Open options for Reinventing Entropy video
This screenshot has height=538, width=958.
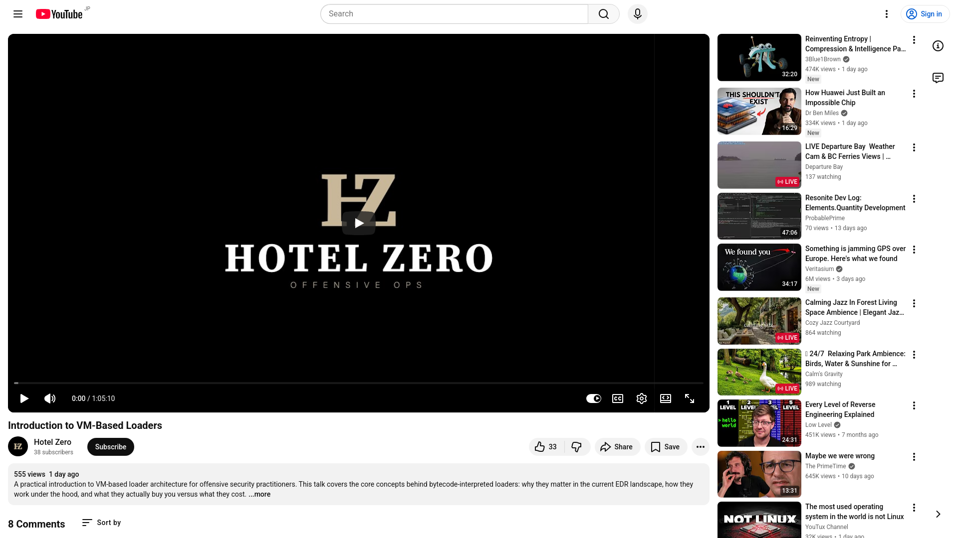pos(914,40)
